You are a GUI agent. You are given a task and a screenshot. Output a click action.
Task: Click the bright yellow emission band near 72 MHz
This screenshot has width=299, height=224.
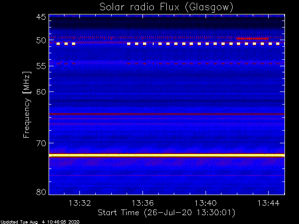click(x=167, y=155)
